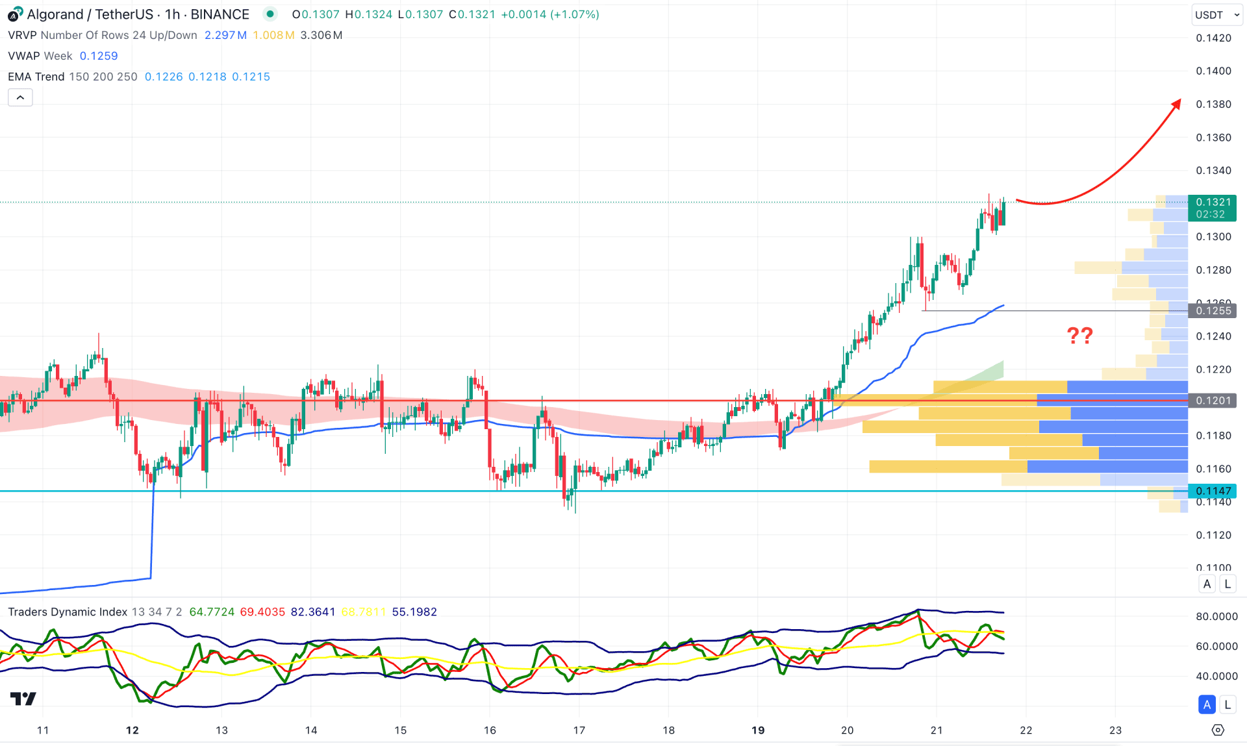Click the TDI value 64.7724
This screenshot has height=746, width=1247.
point(212,612)
